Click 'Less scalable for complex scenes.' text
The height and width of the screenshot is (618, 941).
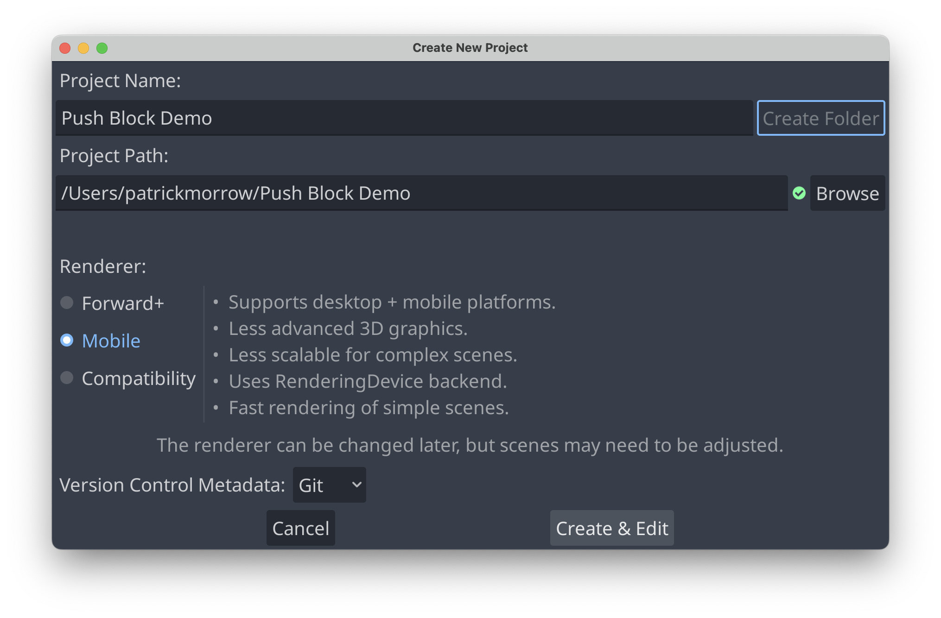point(373,355)
